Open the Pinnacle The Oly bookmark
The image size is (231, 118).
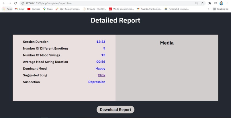point(94,9)
